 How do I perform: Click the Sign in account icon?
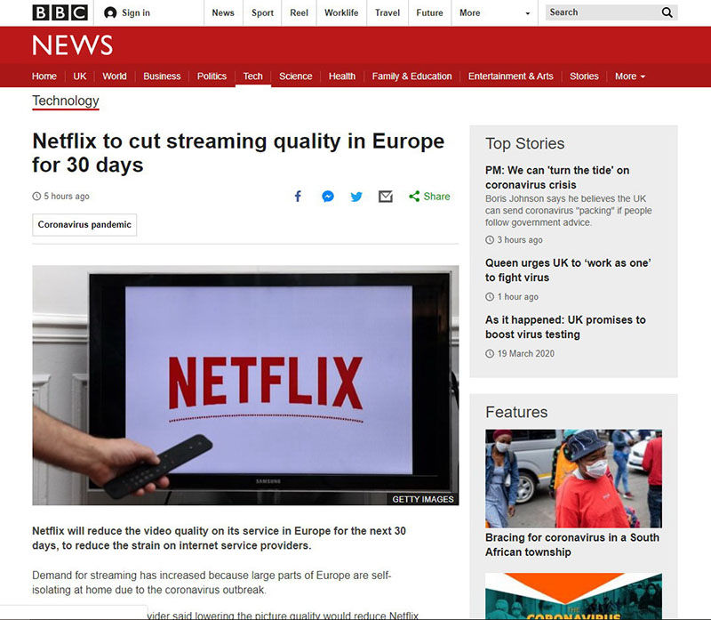(x=110, y=12)
